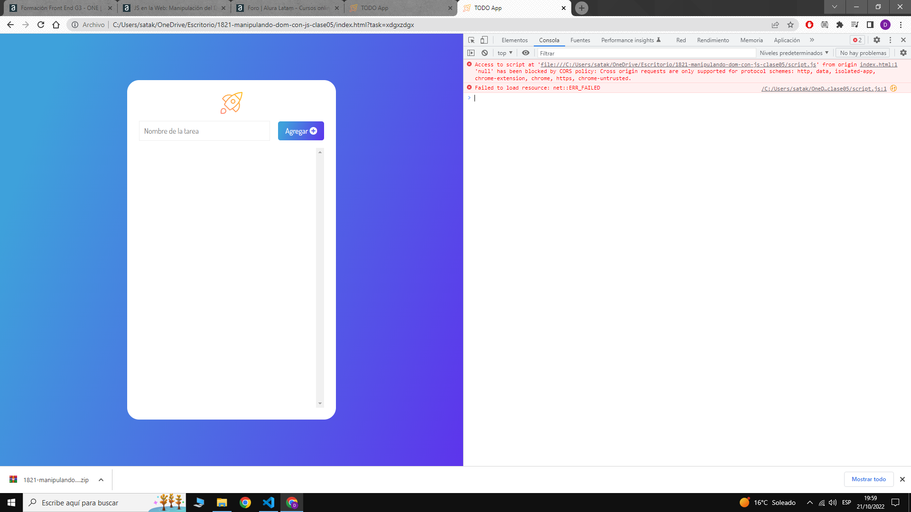Open the profile D avatar
The image size is (911, 512).
(885, 25)
